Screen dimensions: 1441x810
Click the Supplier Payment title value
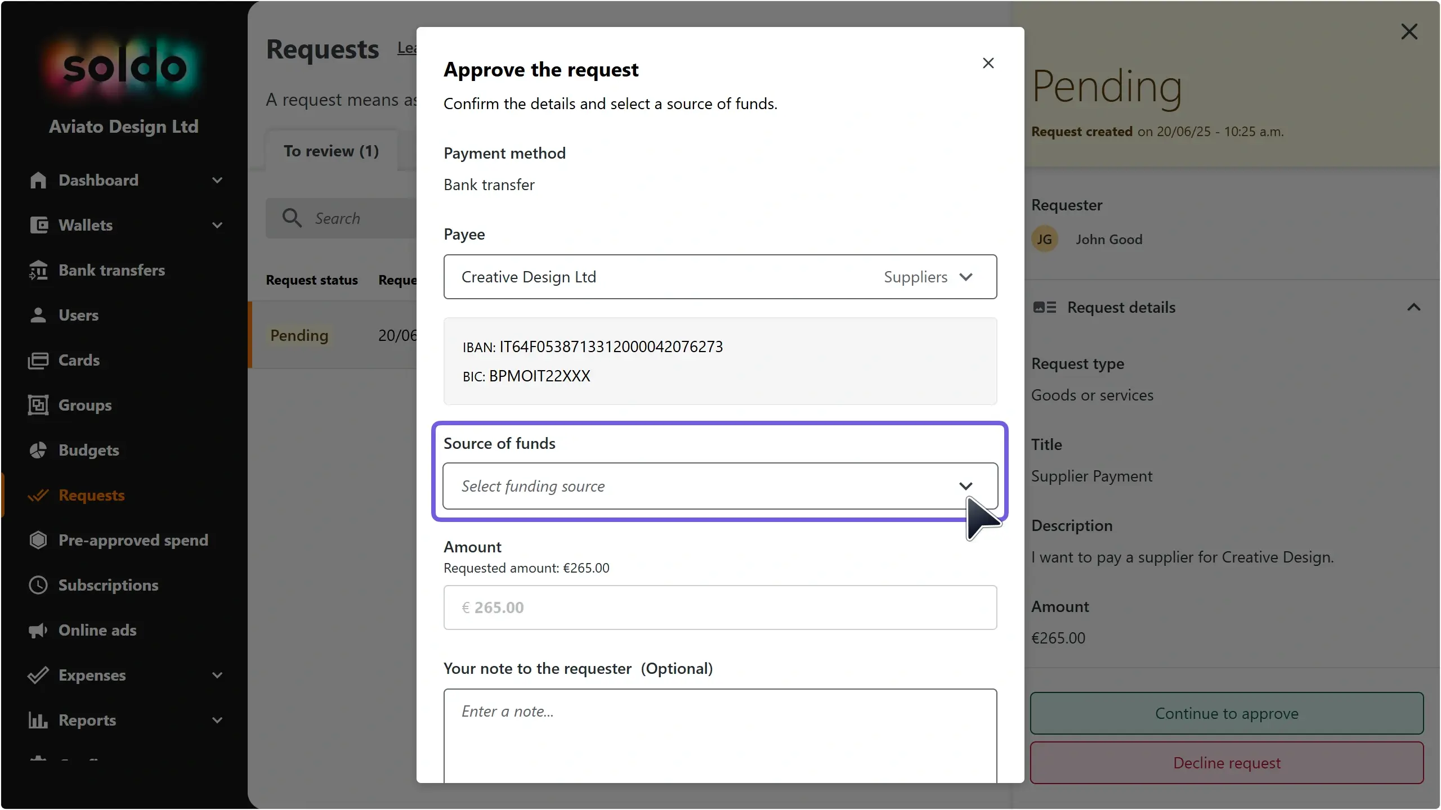[x=1091, y=476]
